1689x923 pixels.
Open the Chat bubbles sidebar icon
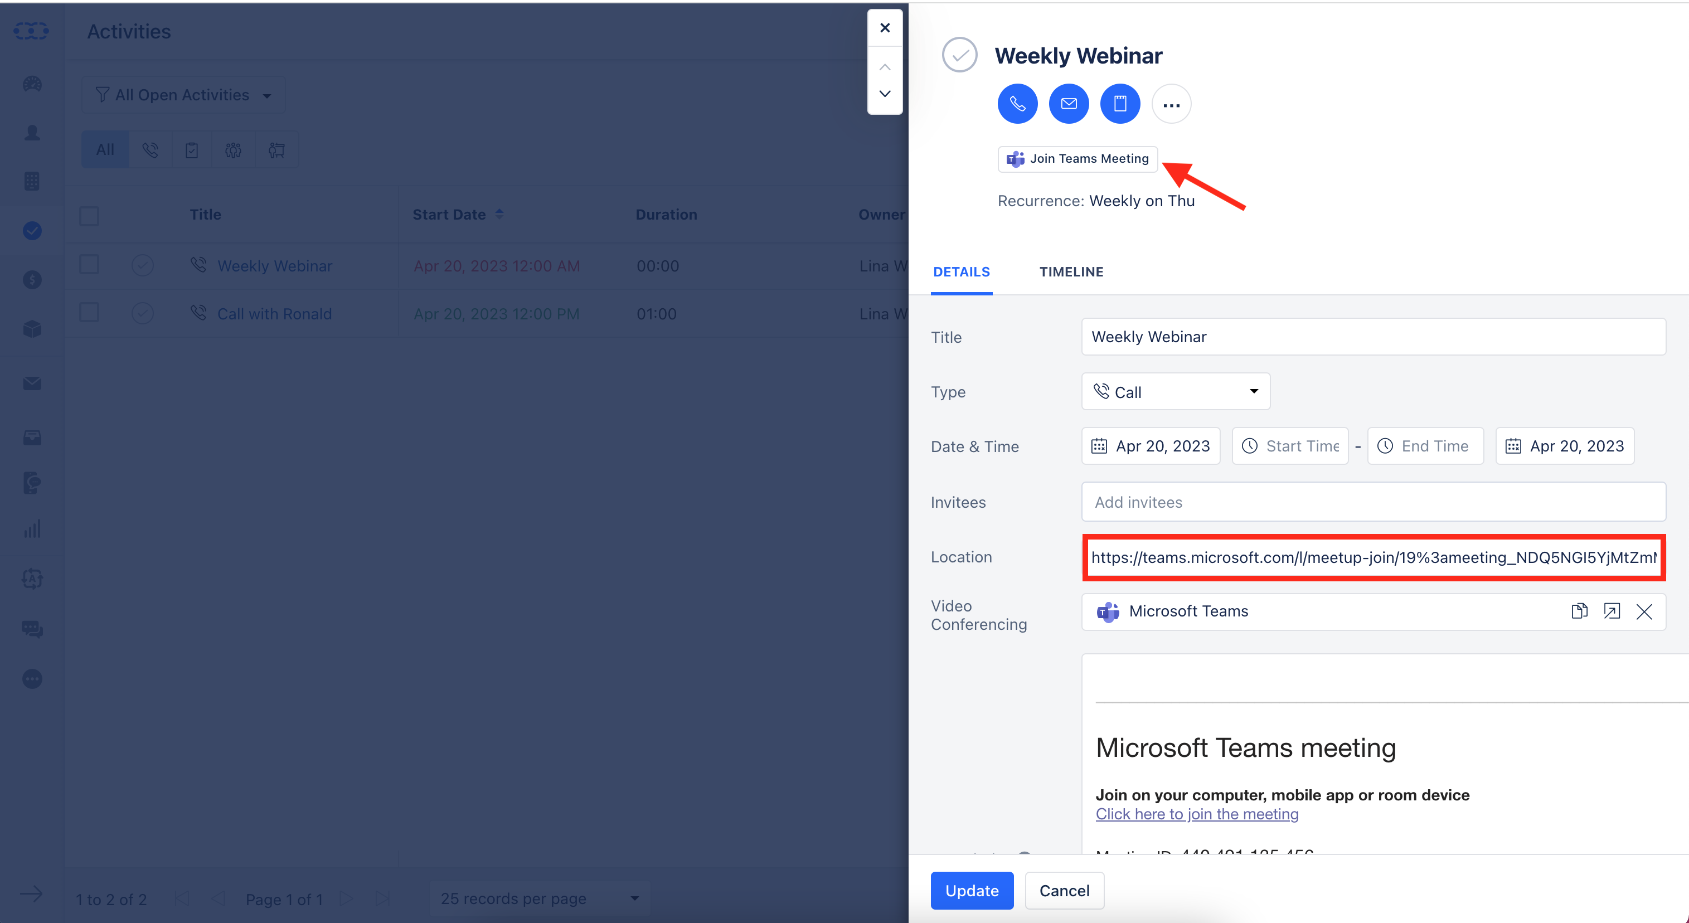tap(32, 629)
